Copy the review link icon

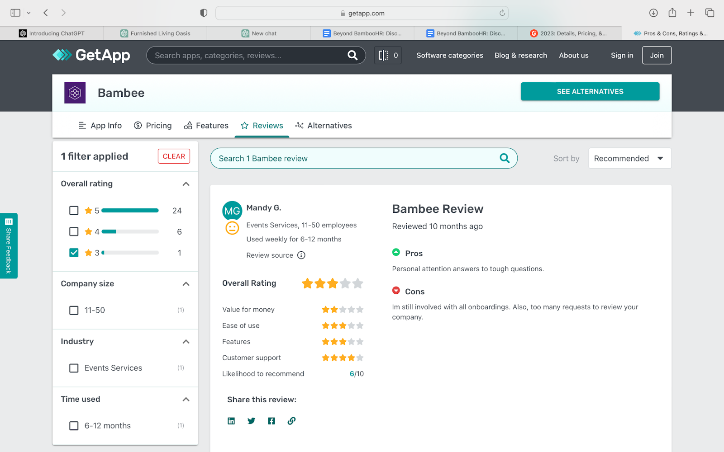click(x=291, y=421)
